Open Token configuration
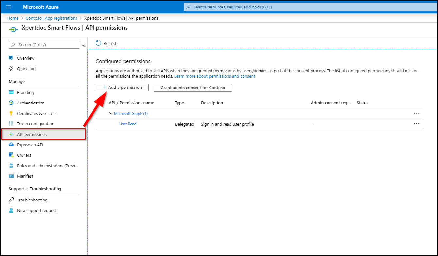Image resolution: width=438 pixels, height=256 pixels. point(36,124)
